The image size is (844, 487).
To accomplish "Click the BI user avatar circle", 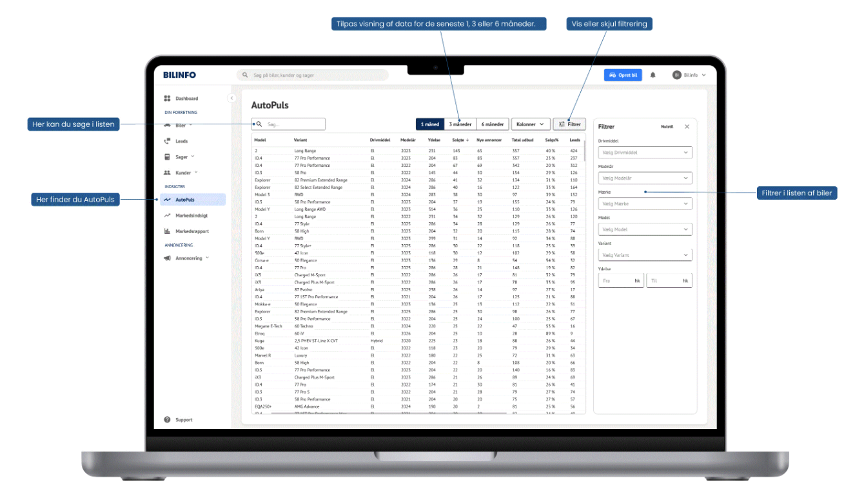I will (x=677, y=75).
